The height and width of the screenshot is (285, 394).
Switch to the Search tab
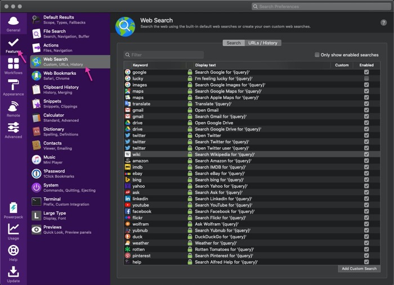234,43
